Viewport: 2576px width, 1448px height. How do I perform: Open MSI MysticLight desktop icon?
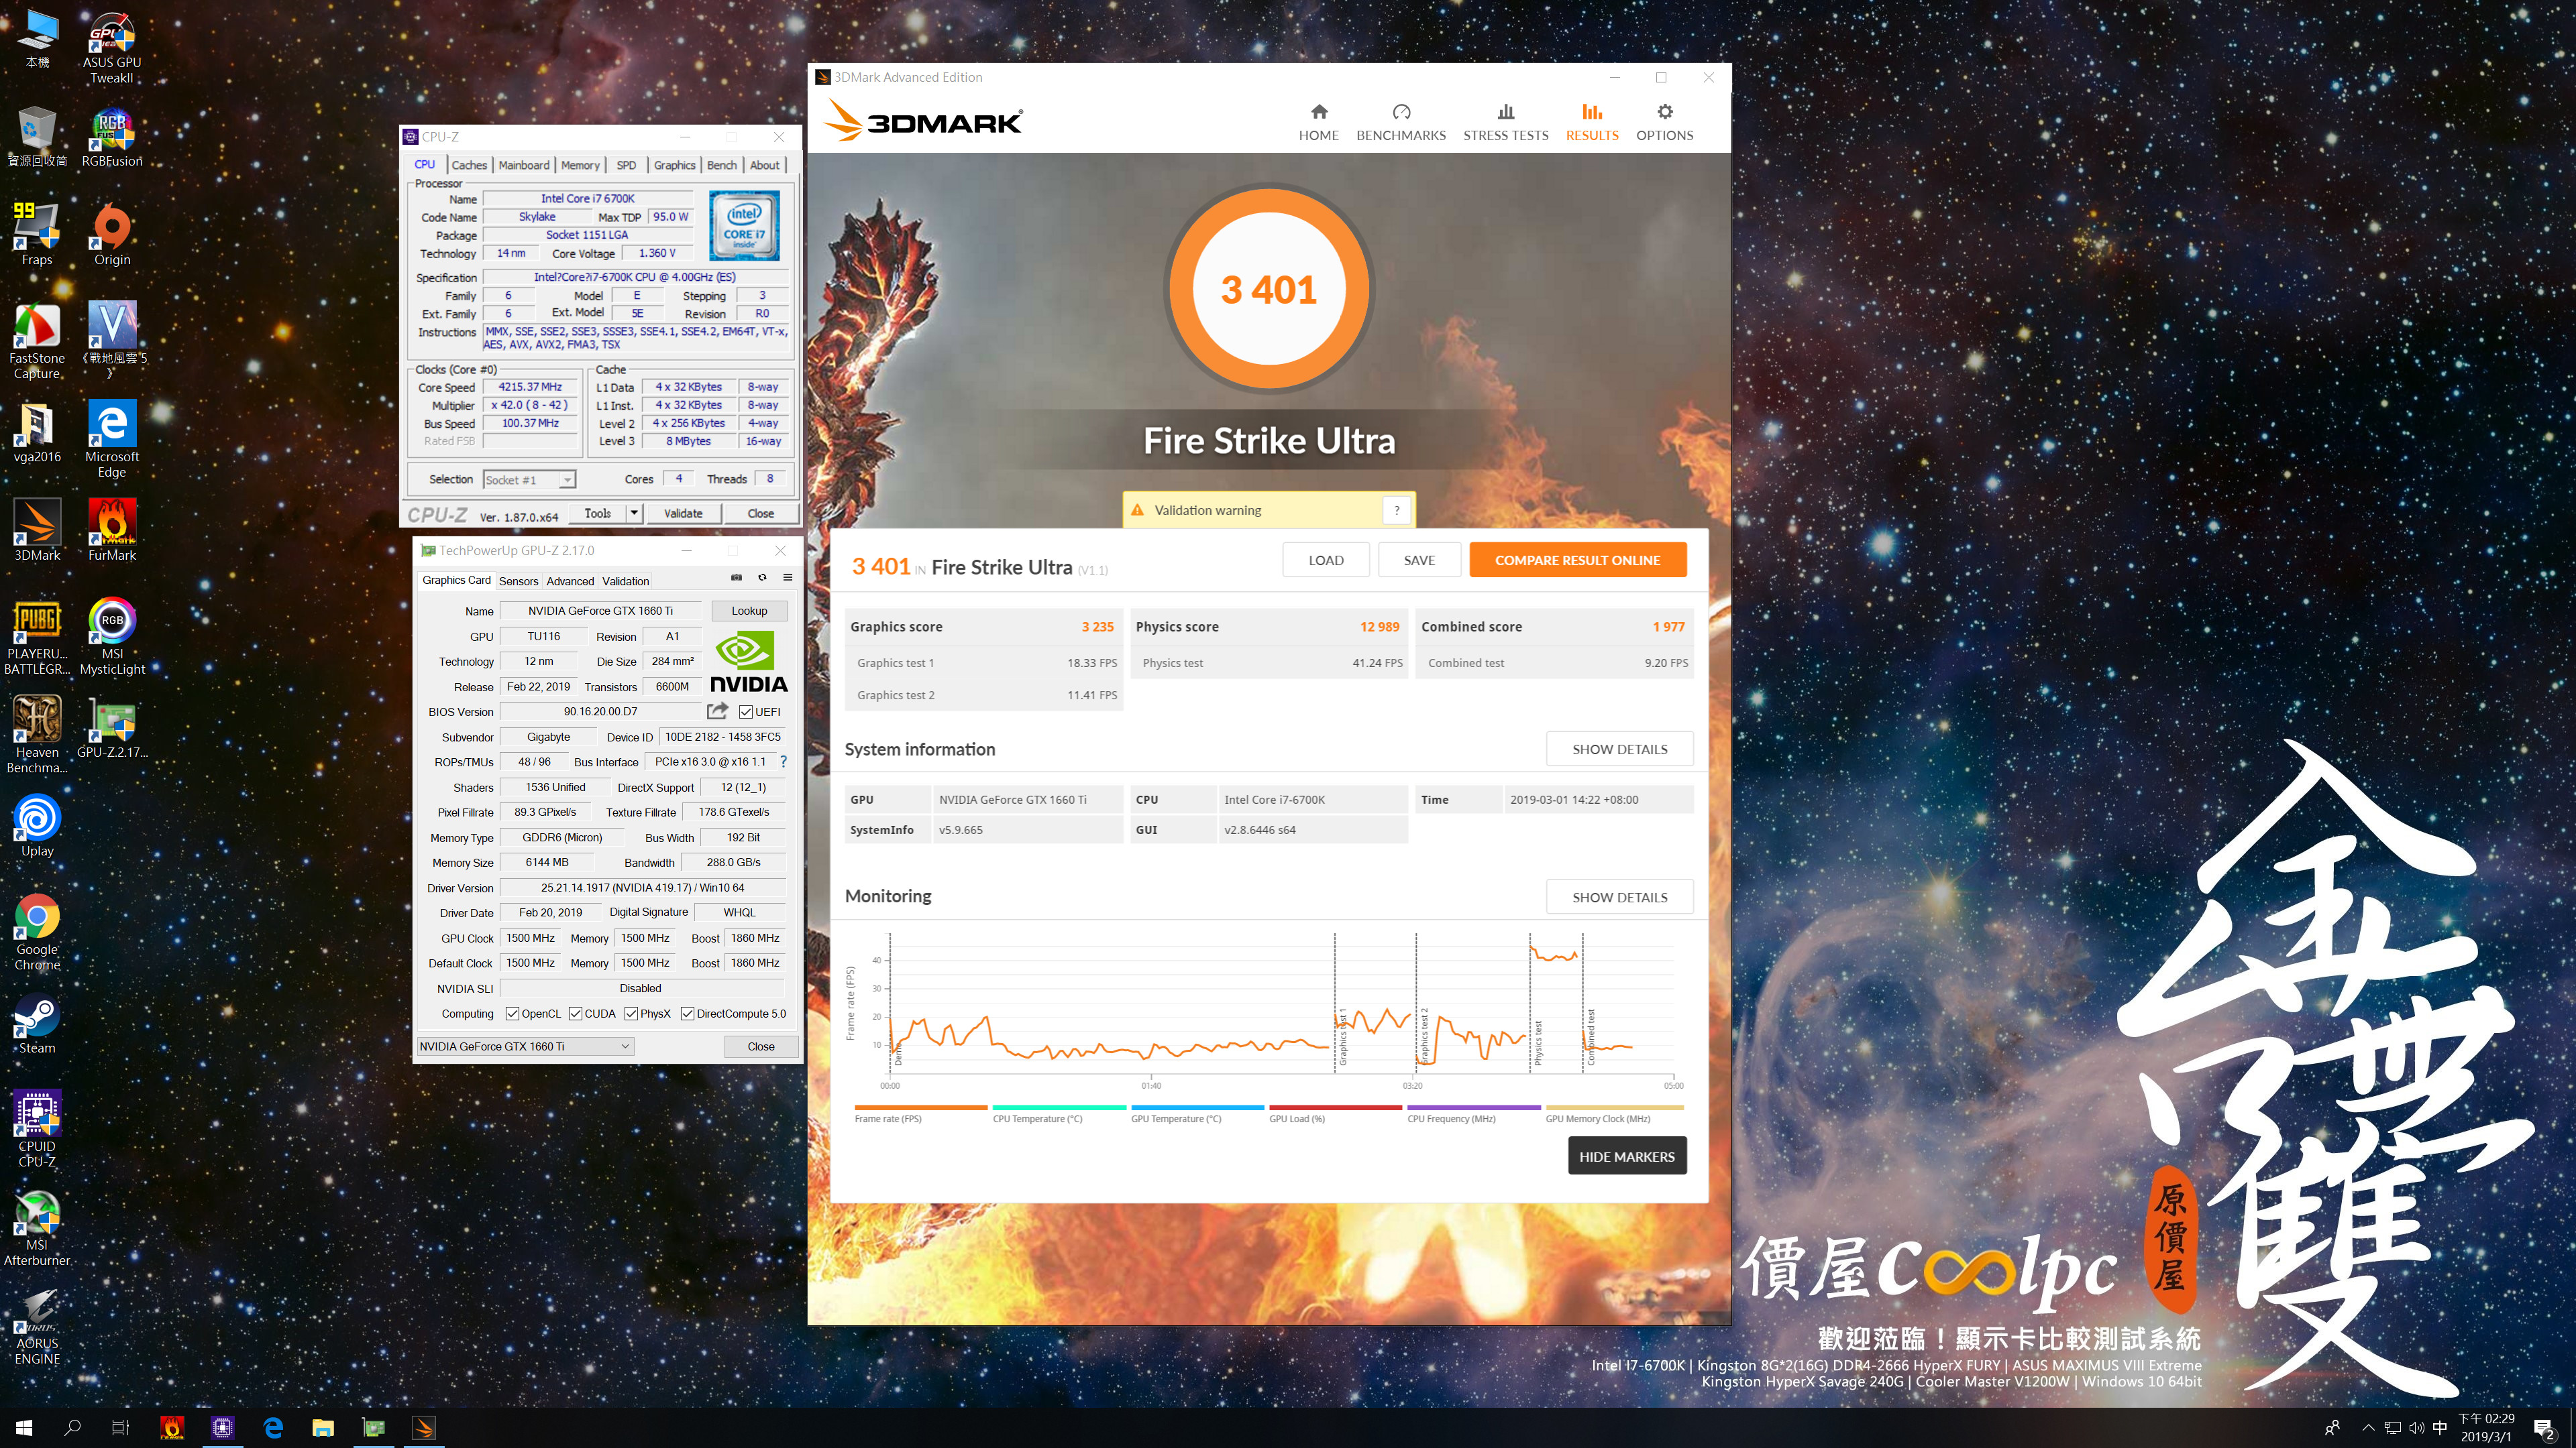(112, 636)
